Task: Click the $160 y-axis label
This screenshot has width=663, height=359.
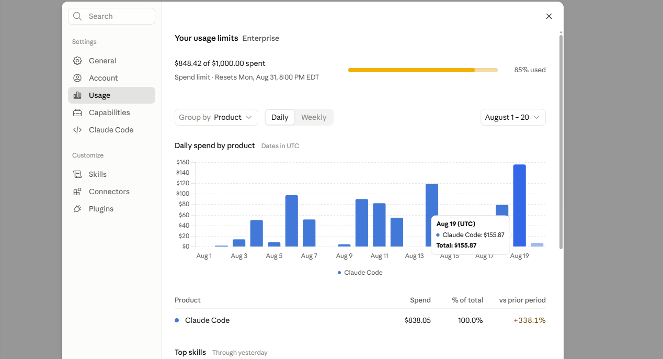Action: (183, 162)
